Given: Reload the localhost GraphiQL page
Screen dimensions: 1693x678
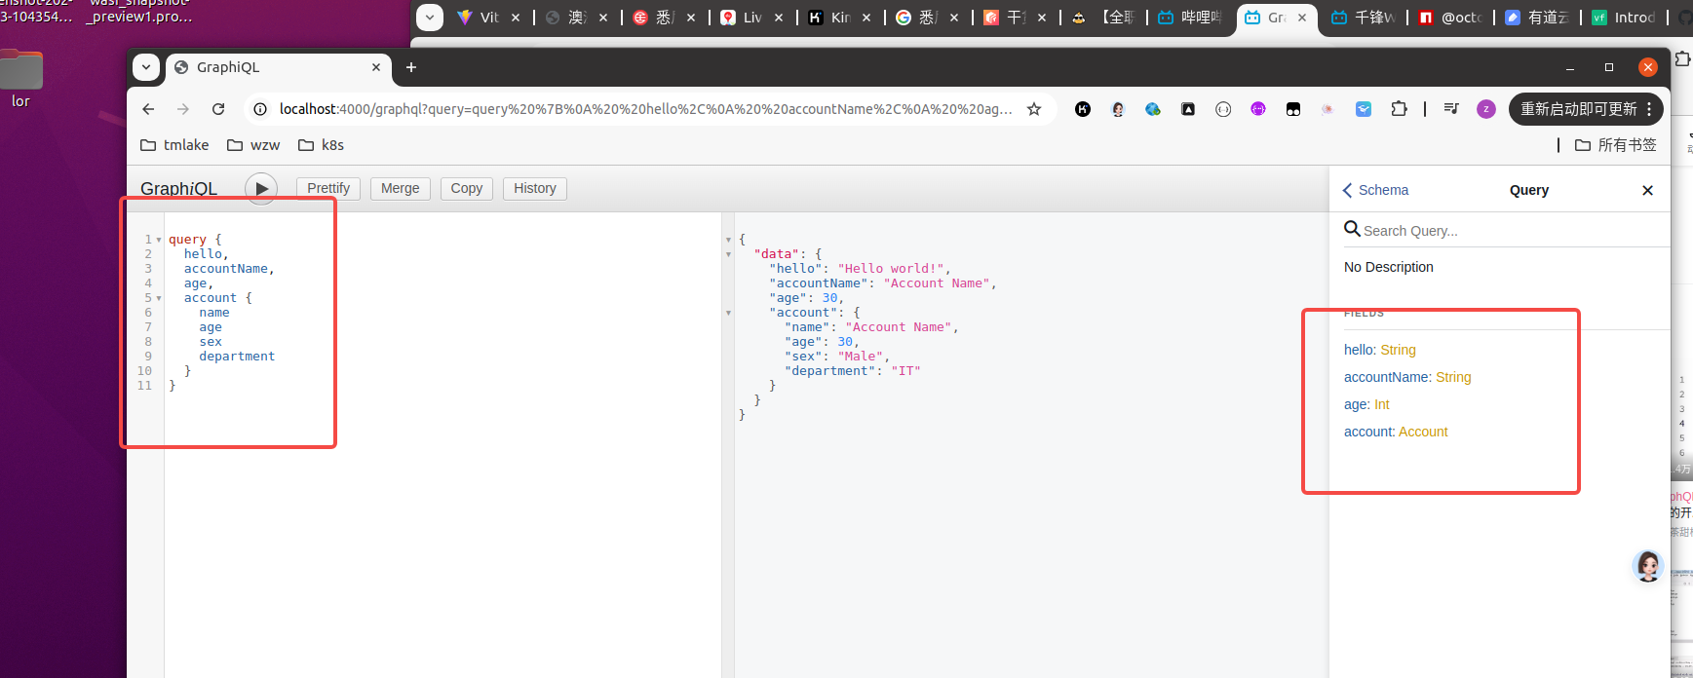Looking at the screenshot, I should (218, 109).
